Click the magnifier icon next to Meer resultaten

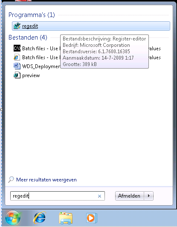(x=11, y=180)
